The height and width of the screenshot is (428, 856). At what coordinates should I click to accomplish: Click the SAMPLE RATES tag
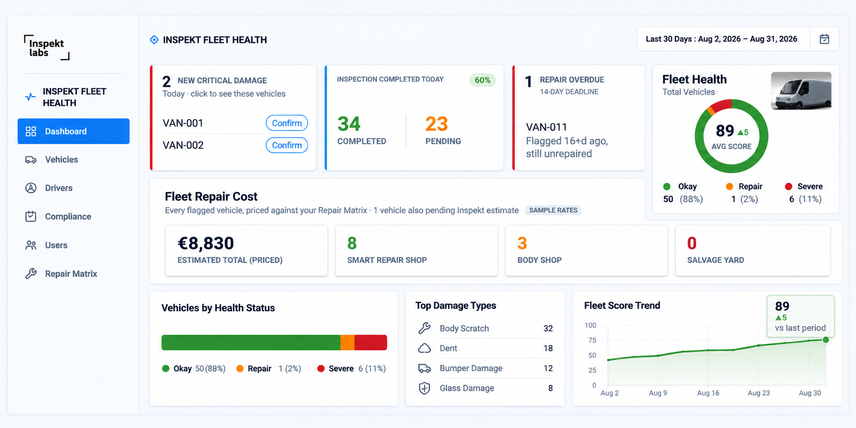pyautogui.click(x=553, y=210)
